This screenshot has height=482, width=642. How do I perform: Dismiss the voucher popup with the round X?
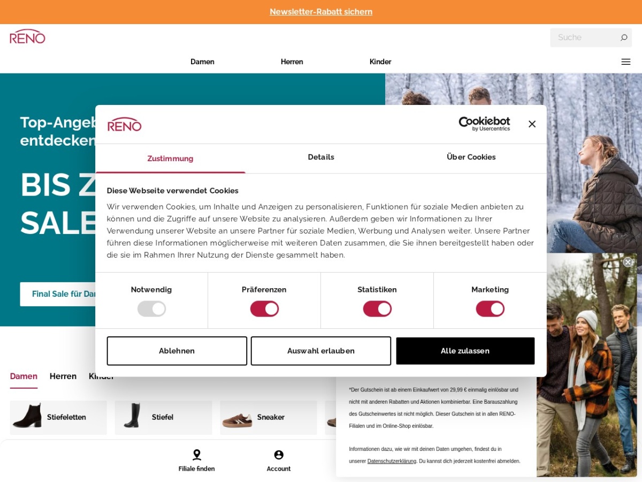point(628,262)
